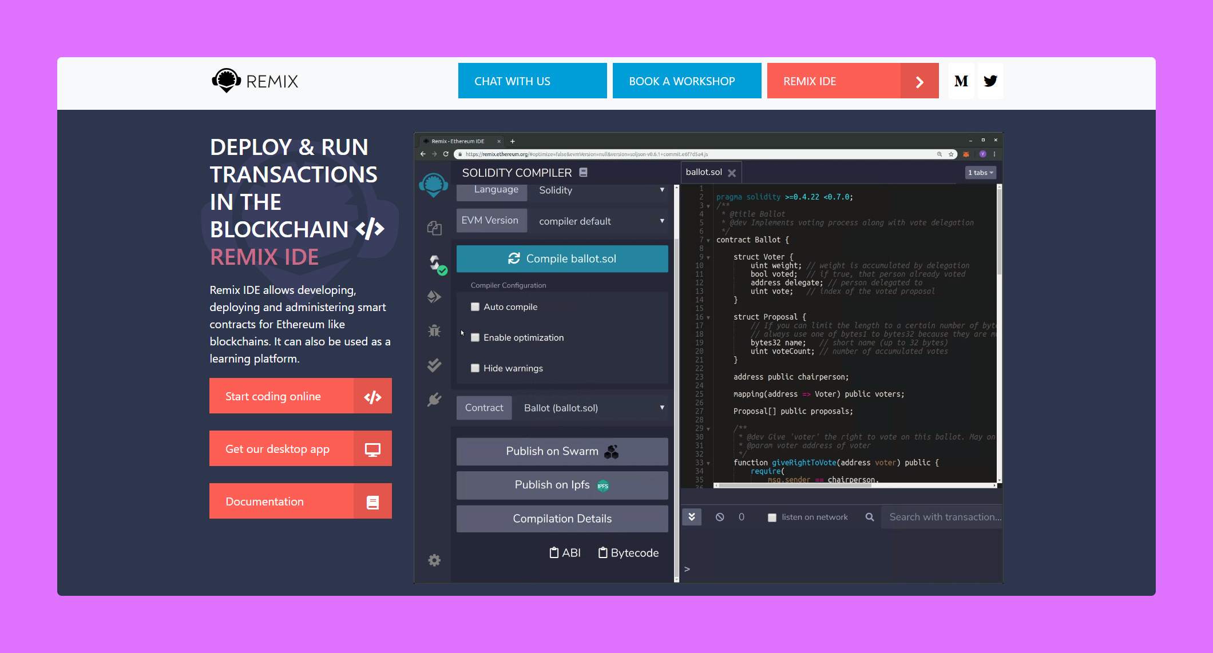Screen dimensions: 1213x653
Task: Open the static analysis checkmark icon
Action: [x=434, y=365]
